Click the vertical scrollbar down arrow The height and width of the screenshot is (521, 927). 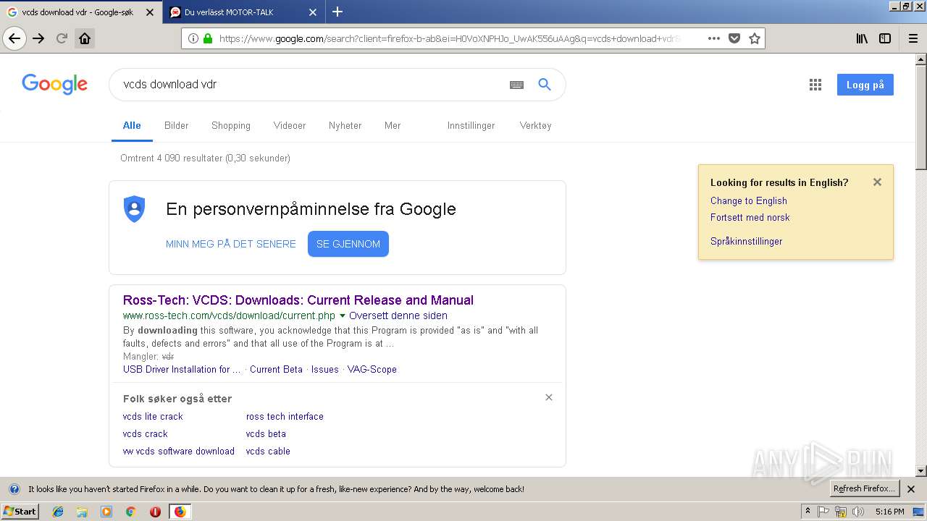click(x=921, y=471)
